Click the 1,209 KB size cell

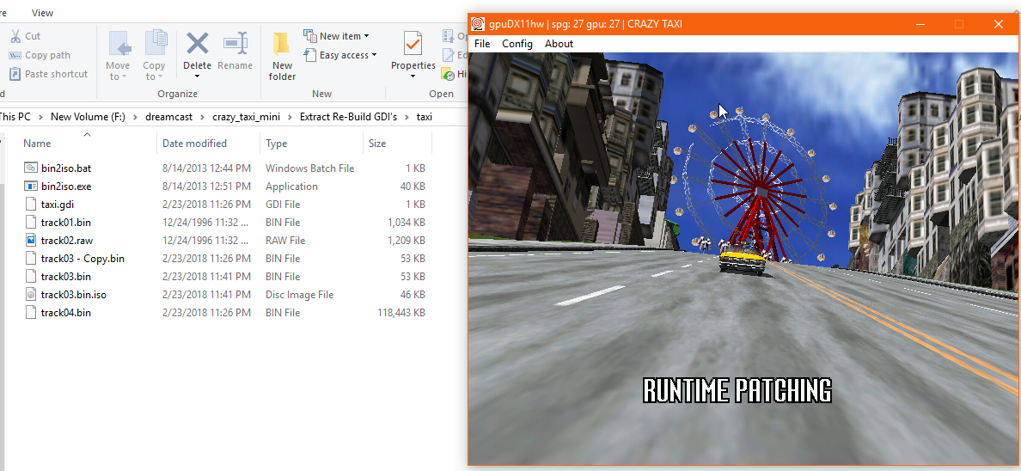click(407, 241)
